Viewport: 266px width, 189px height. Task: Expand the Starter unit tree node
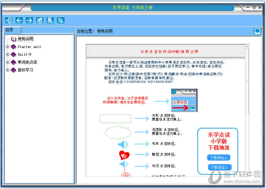7,47
